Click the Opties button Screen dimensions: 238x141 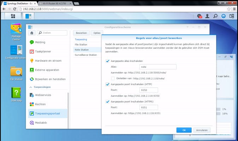click(97, 33)
